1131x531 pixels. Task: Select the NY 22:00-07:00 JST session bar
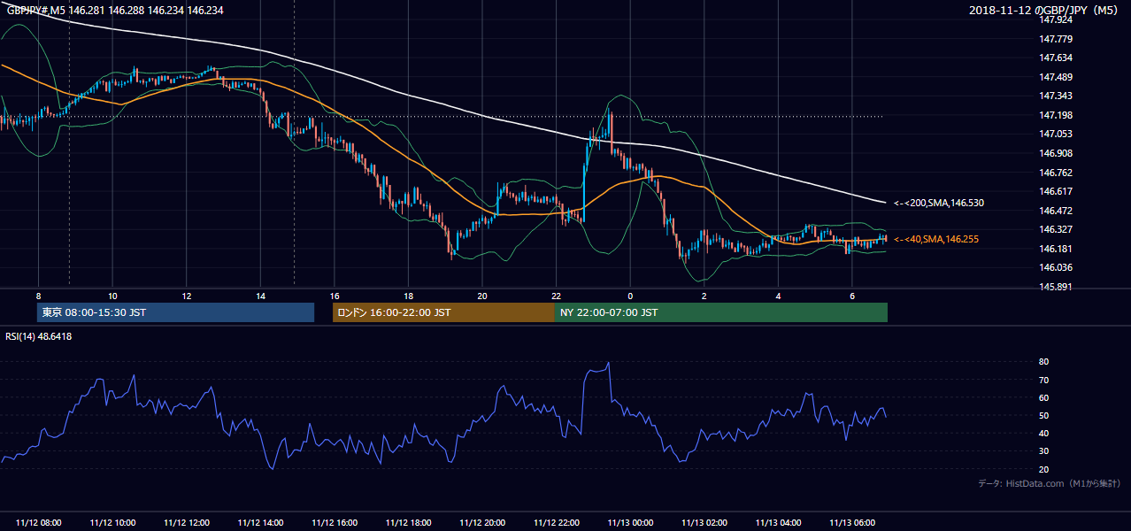click(x=721, y=312)
